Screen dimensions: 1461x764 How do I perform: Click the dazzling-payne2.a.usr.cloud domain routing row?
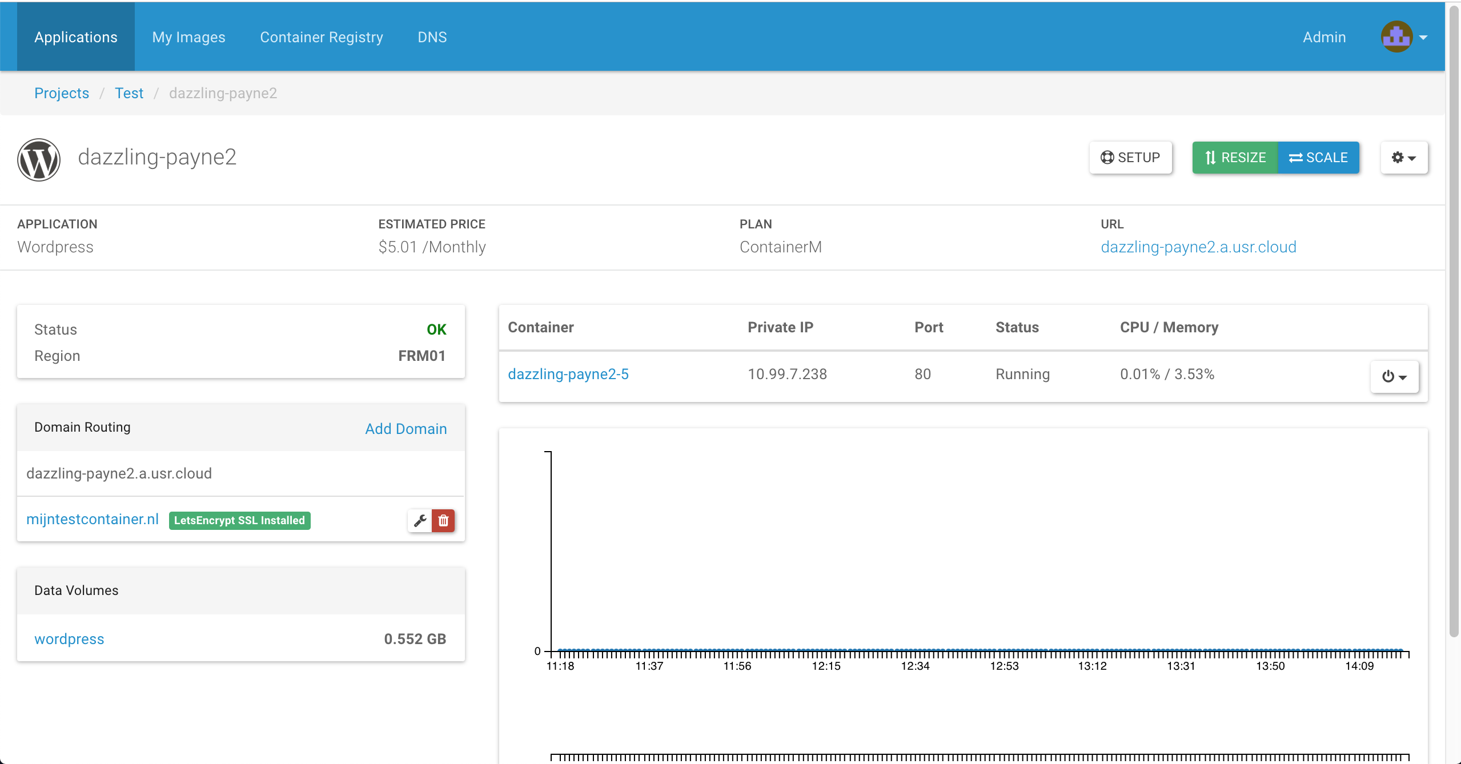[241, 473]
